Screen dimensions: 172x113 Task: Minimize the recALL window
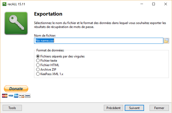click(141, 4)
